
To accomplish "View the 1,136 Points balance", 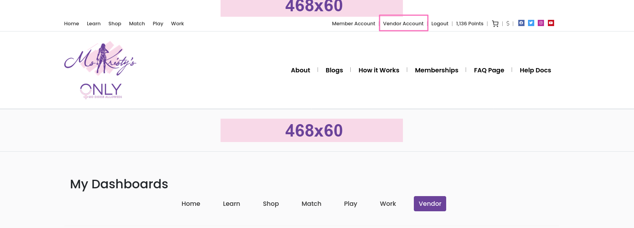I will 470,24.
